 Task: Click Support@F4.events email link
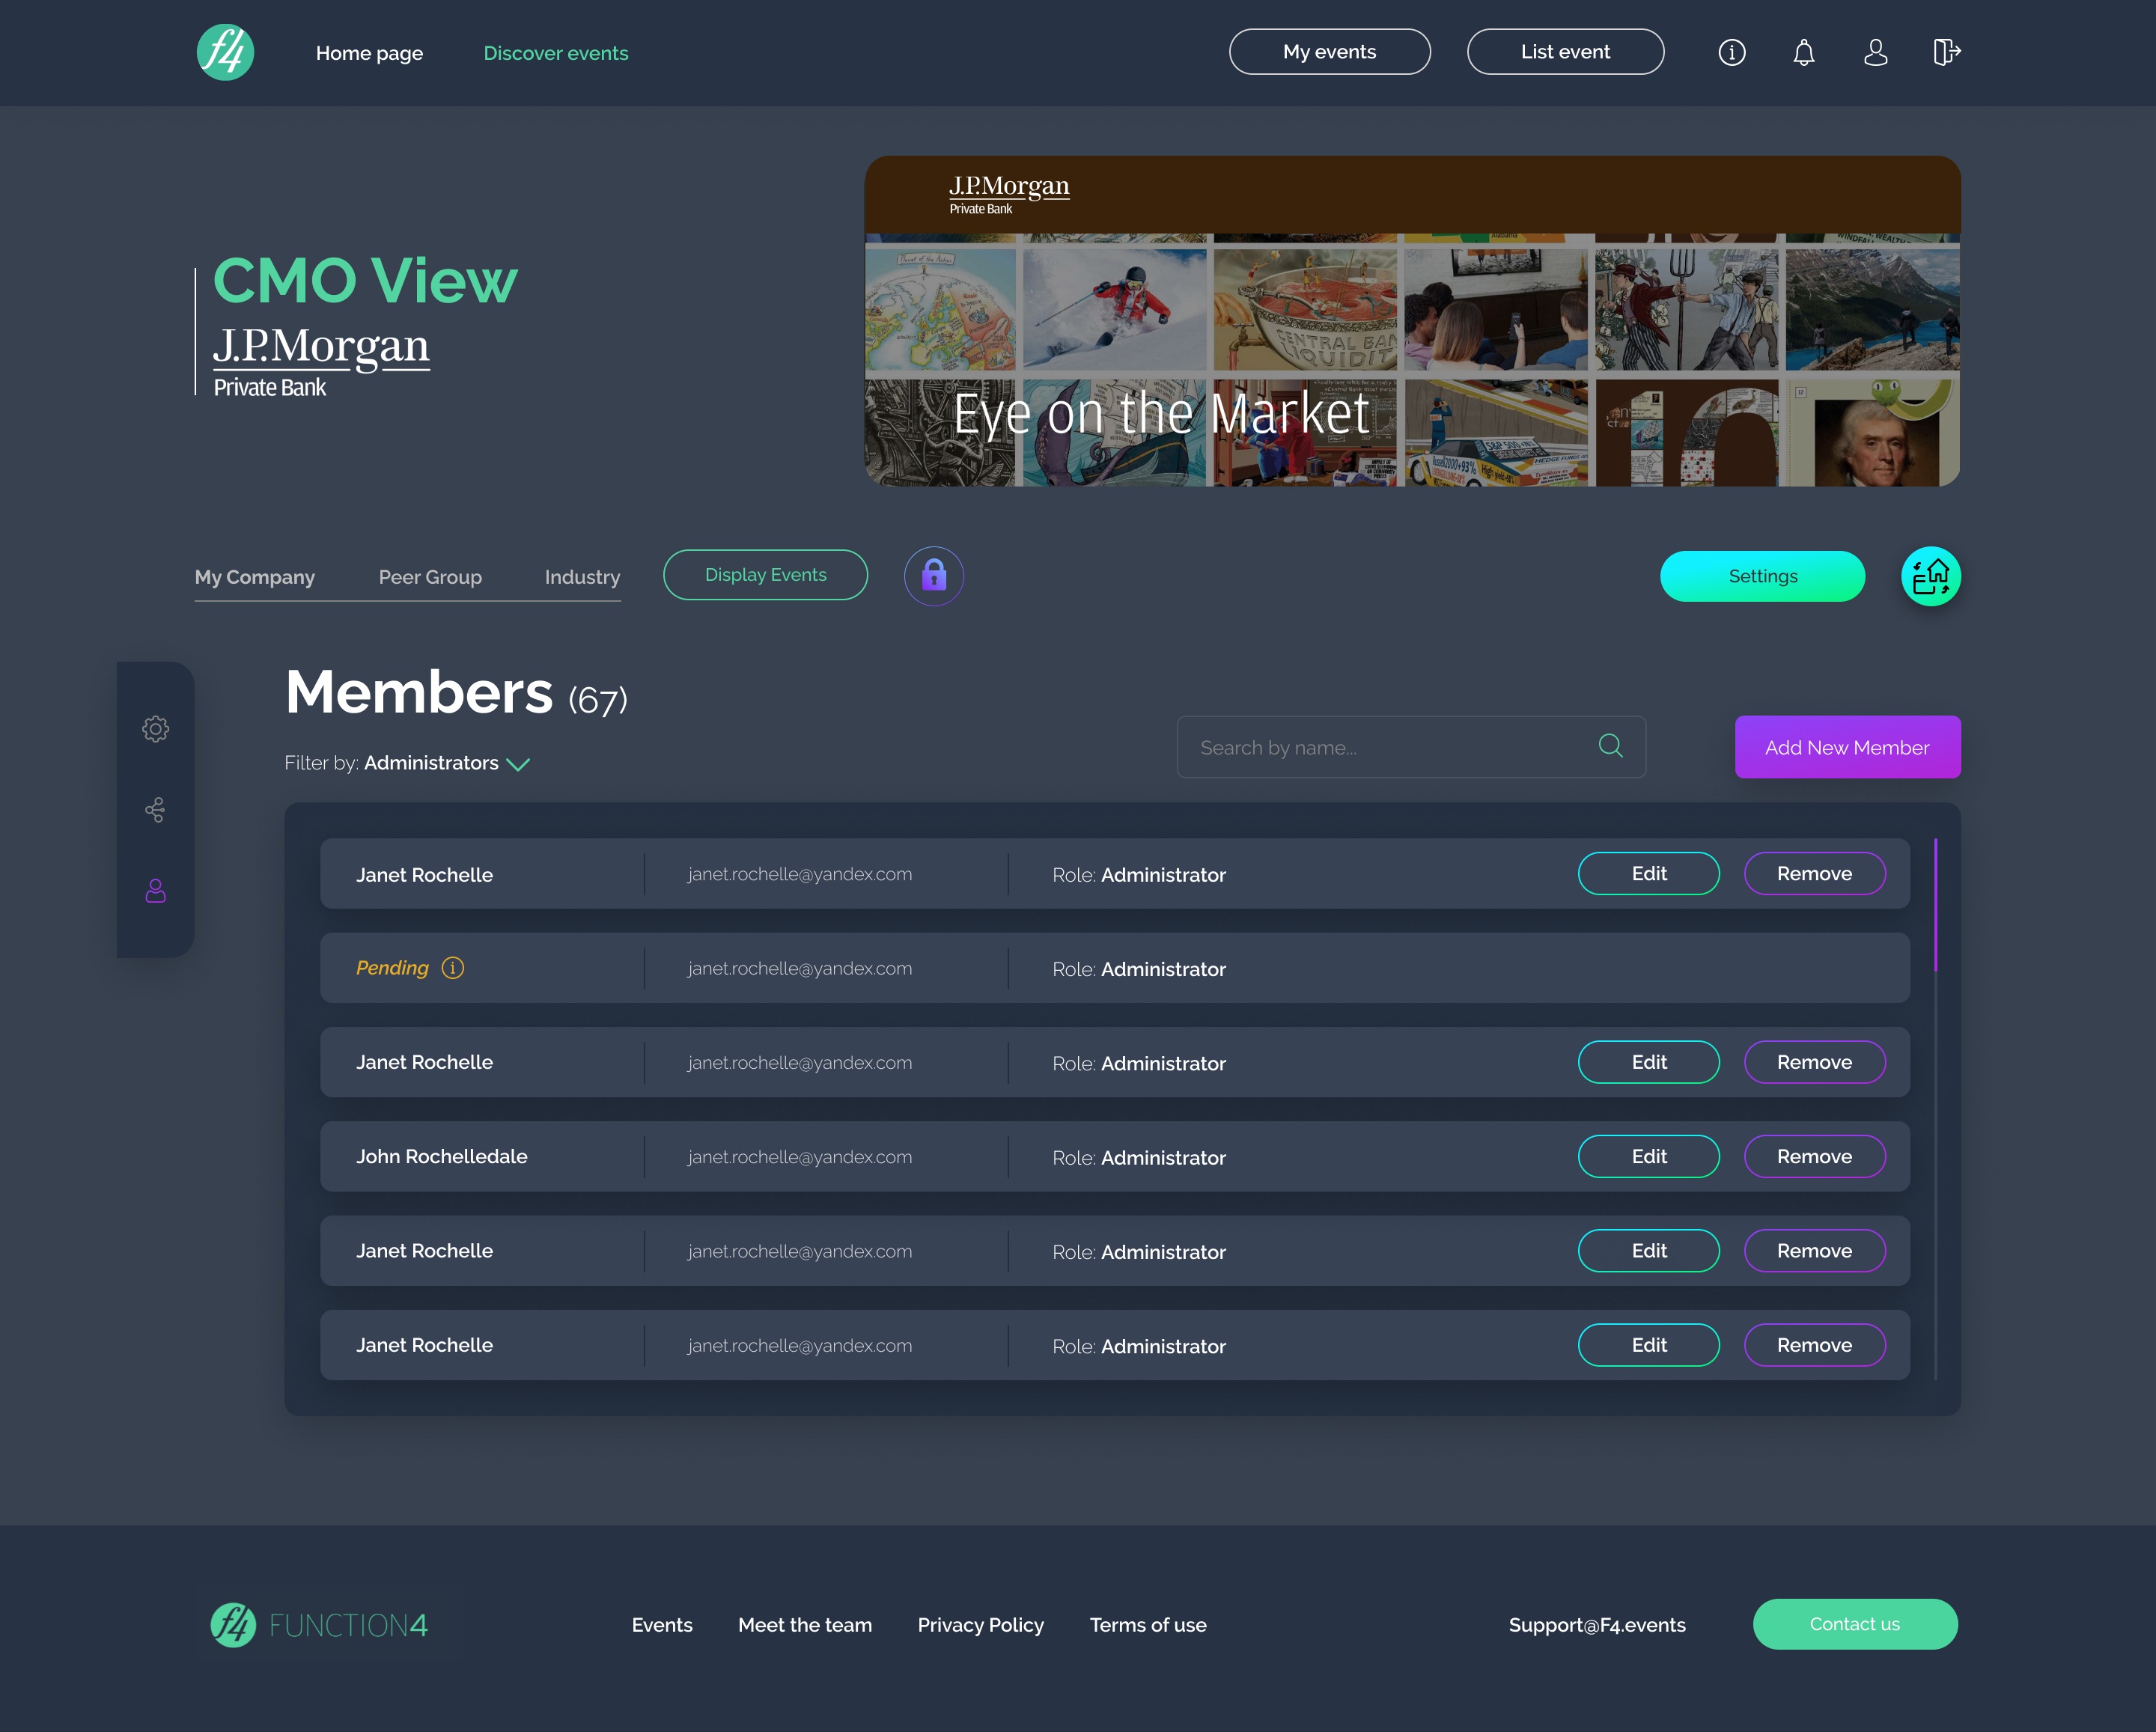click(1597, 1625)
